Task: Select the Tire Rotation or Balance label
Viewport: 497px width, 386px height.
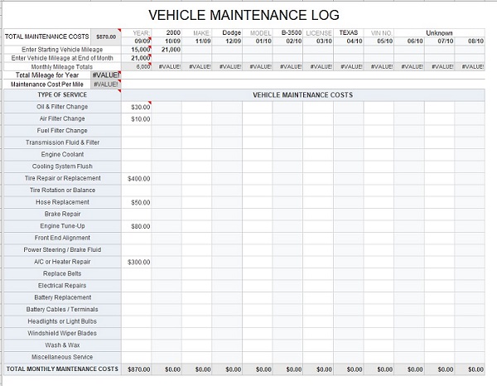Action: pos(62,191)
